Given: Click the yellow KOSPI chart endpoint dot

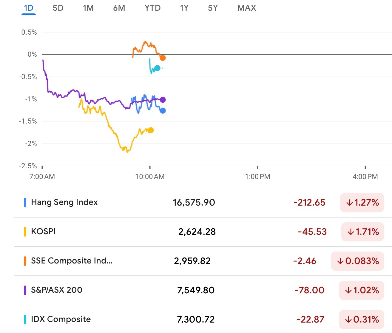Looking at the screenshot, I should click(x=151, y=130).
